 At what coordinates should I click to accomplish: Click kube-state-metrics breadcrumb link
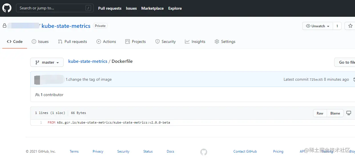point(88,61)
